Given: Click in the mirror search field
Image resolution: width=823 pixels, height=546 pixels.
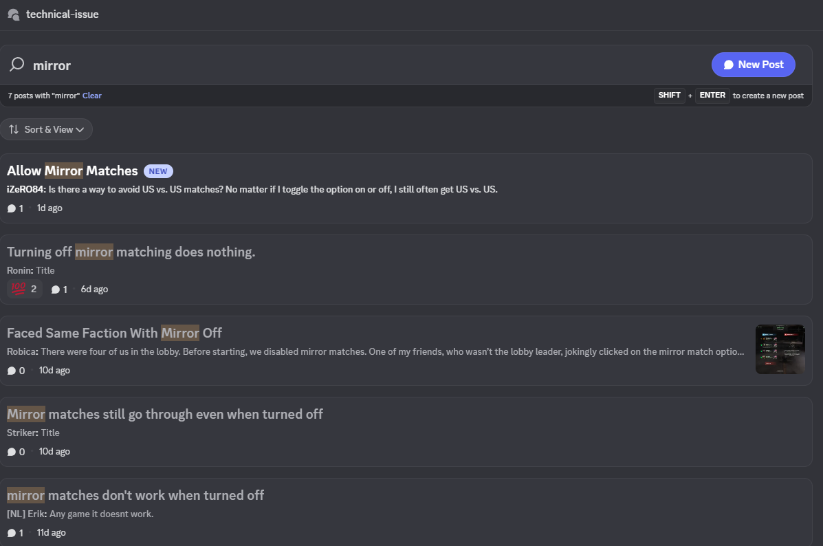Looking at the screenshot, I should (344, 65).
